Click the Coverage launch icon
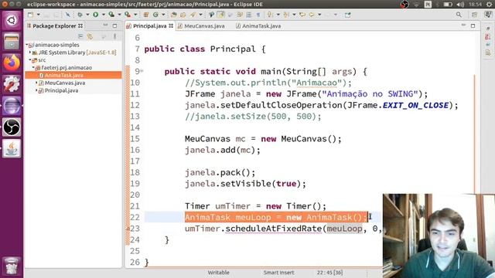 111,15
